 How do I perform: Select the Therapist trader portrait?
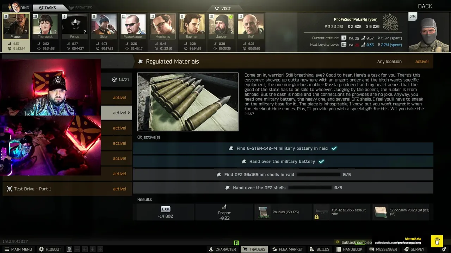pos(45,26)
